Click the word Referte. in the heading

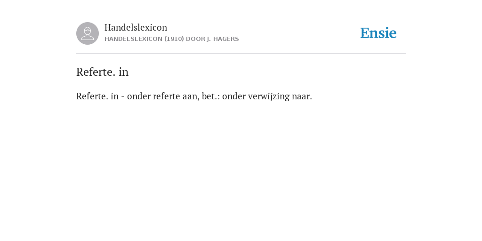[x=96, y=72]
